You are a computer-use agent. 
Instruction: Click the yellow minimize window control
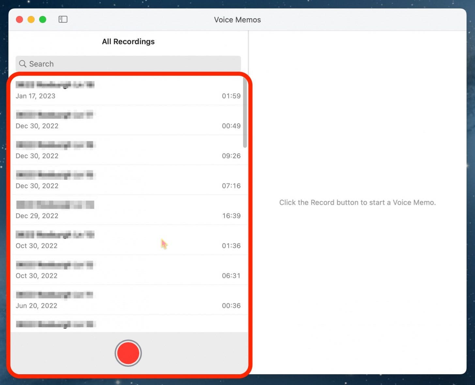pos(31,19)
